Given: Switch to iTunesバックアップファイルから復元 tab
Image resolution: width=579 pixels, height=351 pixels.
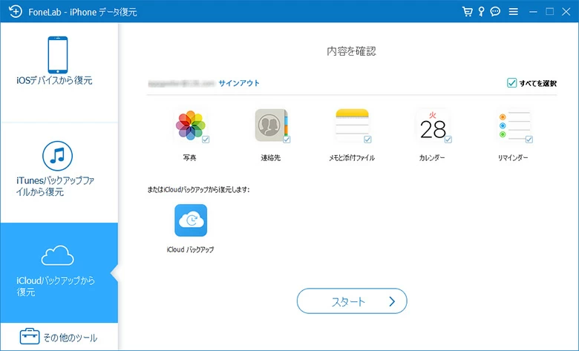Looking at the screenshot, I should 59,171.
